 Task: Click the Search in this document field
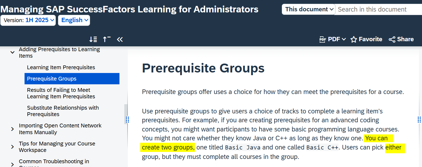click(x=378, y=9)
